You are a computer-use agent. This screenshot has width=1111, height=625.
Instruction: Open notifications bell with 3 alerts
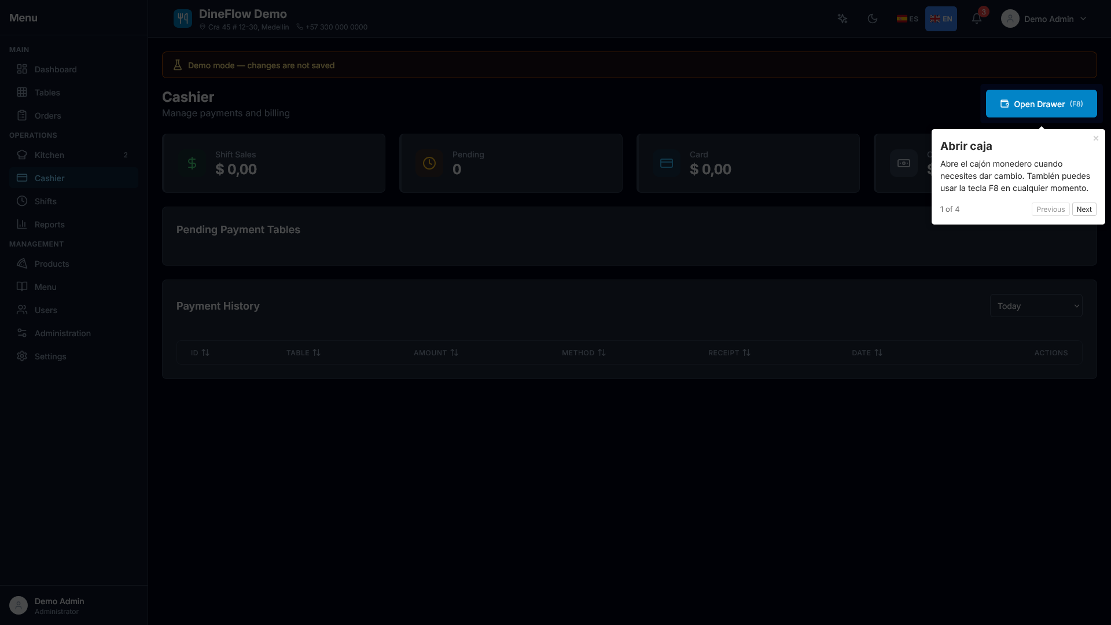(977, 19)
